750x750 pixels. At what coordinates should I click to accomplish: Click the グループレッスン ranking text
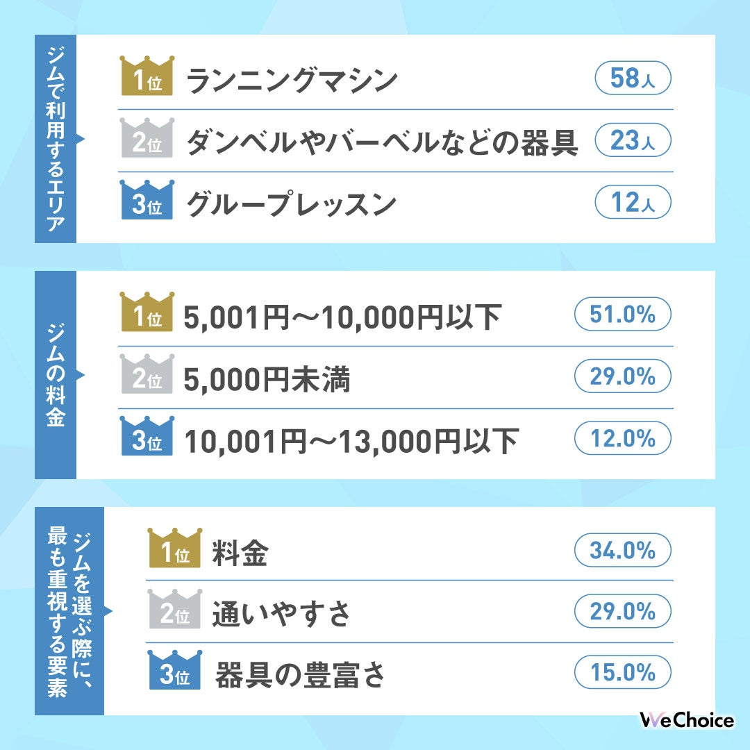point(292,204)
